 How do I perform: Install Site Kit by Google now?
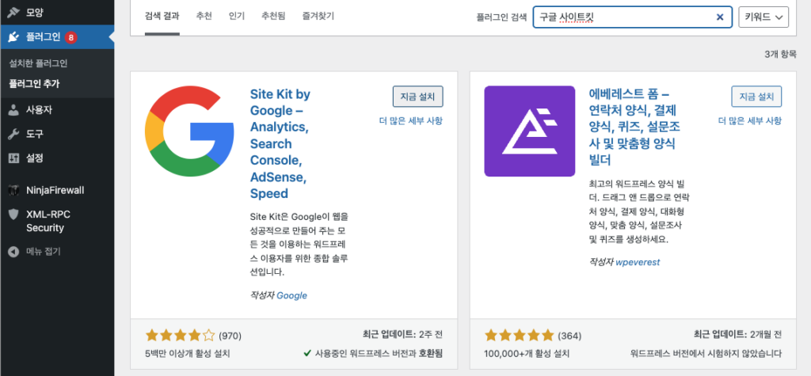[417, 97]
